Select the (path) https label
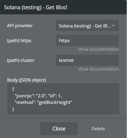 pos(19,41)
